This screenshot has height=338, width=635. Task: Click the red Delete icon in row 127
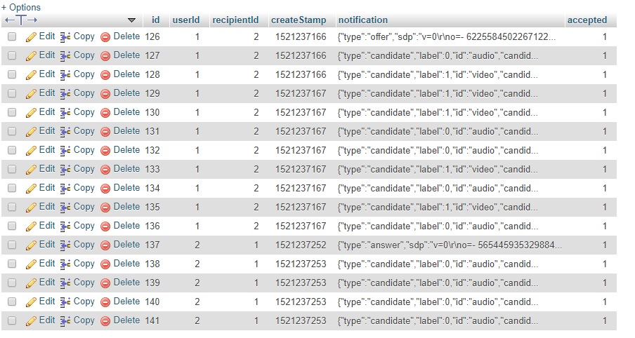click(105, 56)
